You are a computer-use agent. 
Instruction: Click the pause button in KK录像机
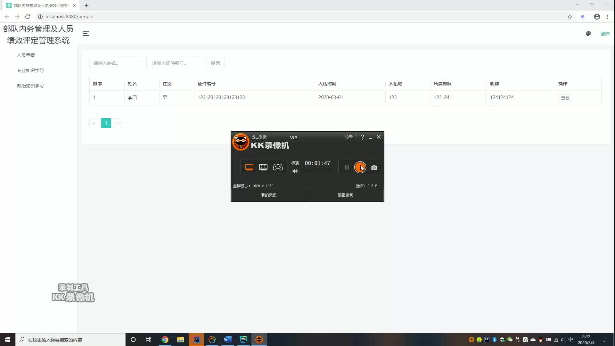pyautogui.click(x=346, y=167)
